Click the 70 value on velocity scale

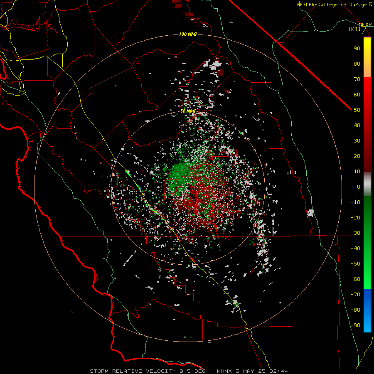pos(357,79)
